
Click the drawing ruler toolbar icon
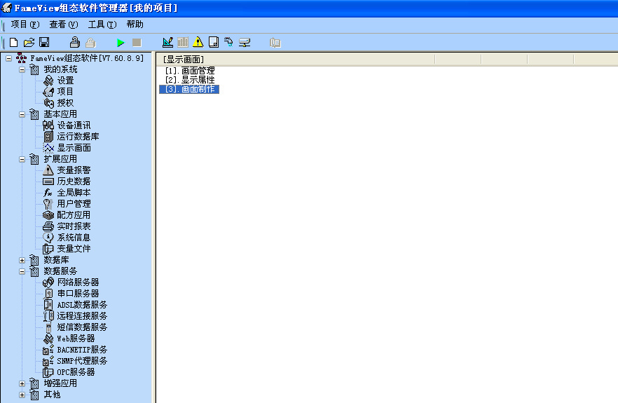point(167,43)
